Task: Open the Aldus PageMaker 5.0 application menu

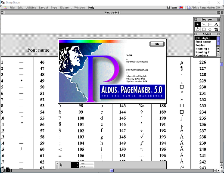Action: [x=203, y=8]
